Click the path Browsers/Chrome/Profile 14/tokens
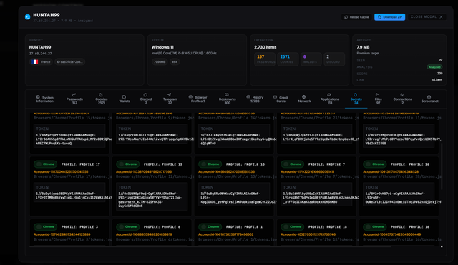The height and width of the screenshot is (265, 458). [x=237, y=118]
